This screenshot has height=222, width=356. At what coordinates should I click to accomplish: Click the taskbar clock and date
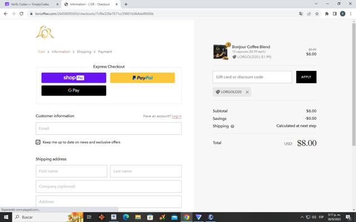[x=334, y=217]
